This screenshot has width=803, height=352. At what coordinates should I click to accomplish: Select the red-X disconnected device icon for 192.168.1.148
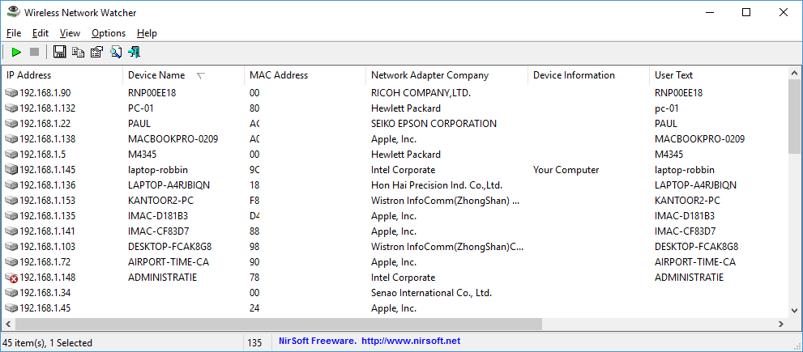pos(11,278)
